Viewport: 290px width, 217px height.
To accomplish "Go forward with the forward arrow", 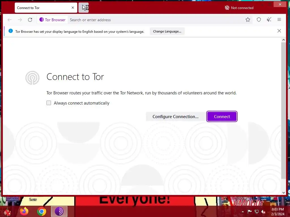I will (20, 19).
